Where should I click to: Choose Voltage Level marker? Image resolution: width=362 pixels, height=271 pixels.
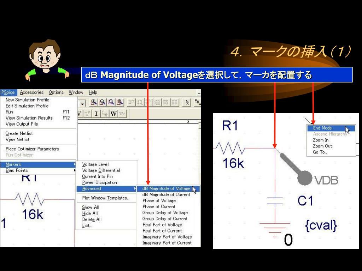tap(107, 164)
